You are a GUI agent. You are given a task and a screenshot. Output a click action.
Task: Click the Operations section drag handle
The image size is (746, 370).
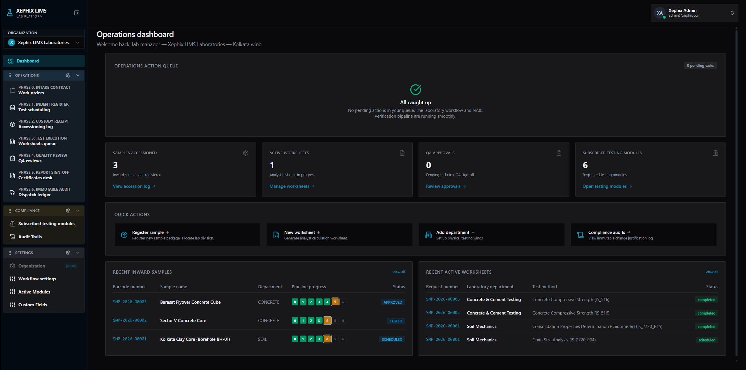coord(10,75)
